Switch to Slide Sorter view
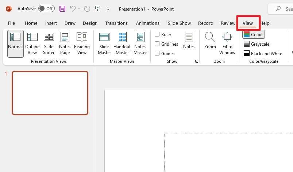The width and height of the screenshot is (293, 172). coord(49,44)
